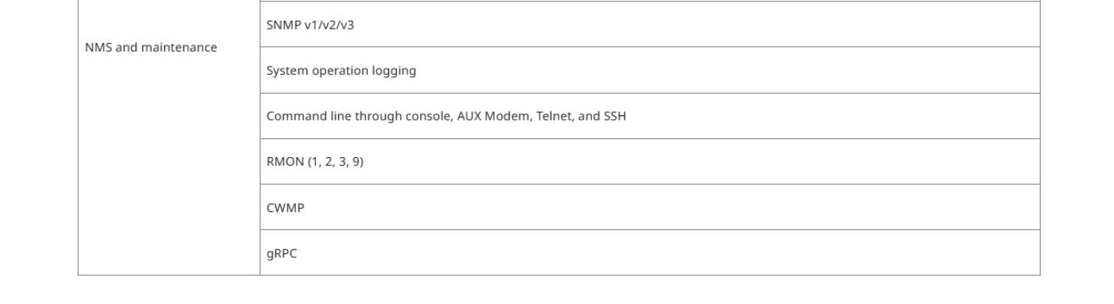Click the NMS and maintenance cell
This screenshot has height=304, width=1114.
tap(169, 138)
